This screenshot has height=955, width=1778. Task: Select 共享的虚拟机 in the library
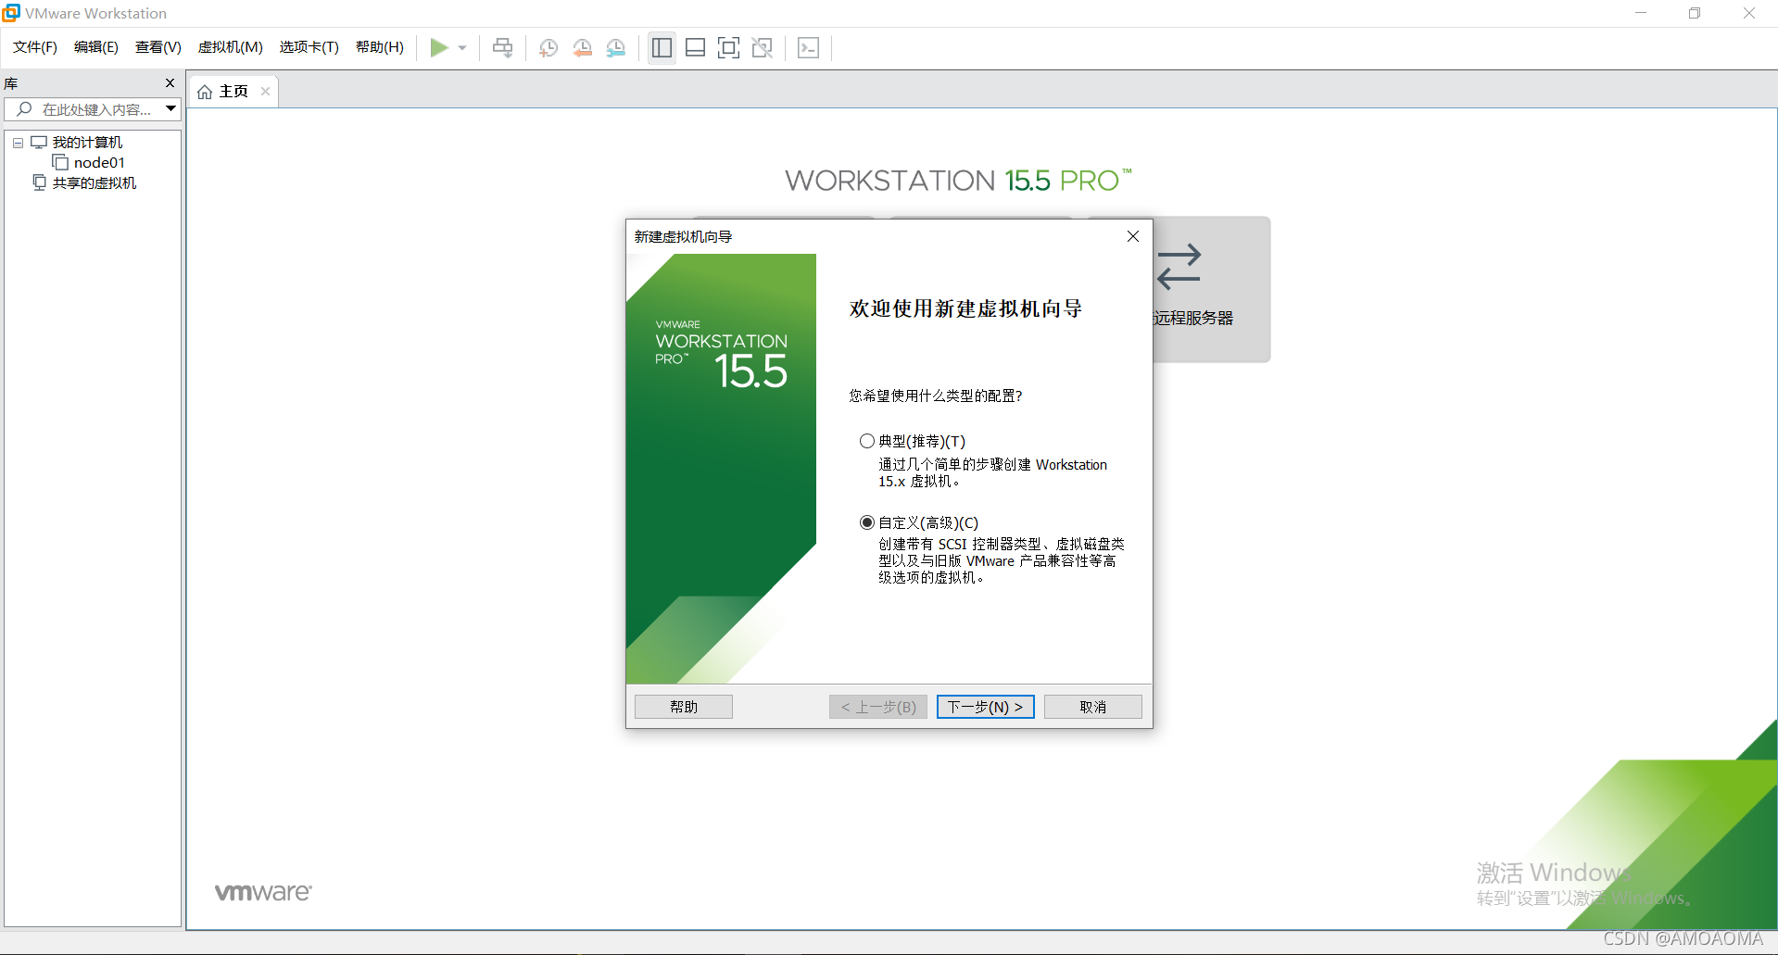coord(95,182)
